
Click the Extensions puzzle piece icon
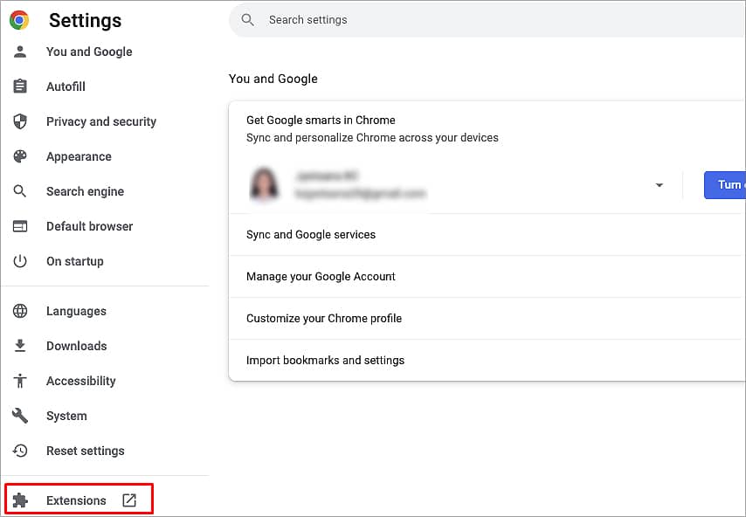point(20,500)
